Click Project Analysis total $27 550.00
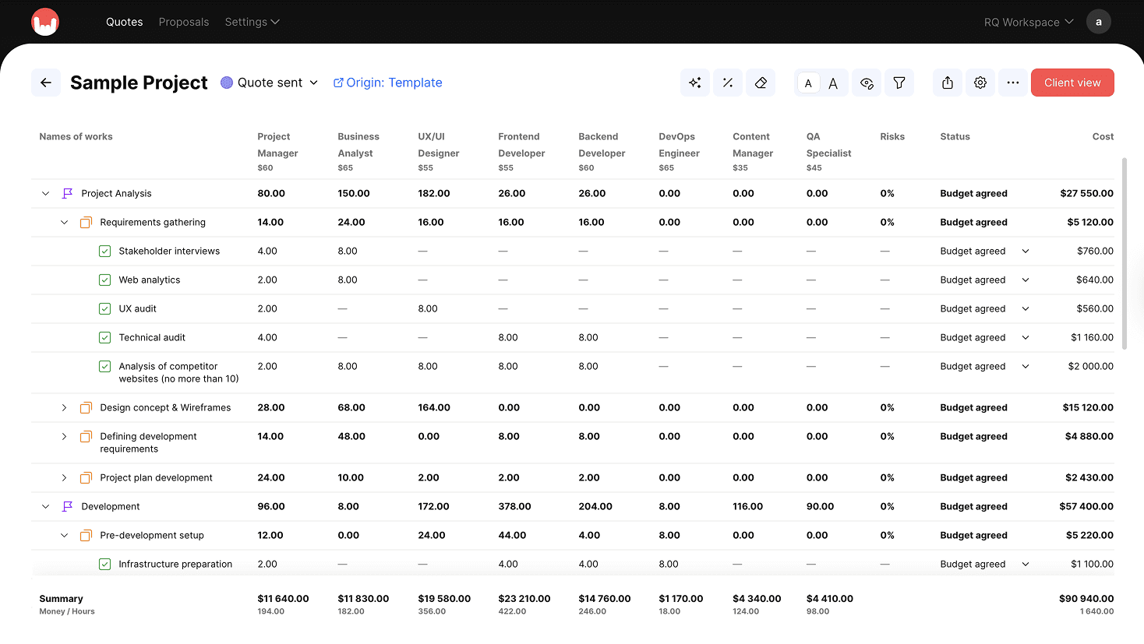Image resolution: width=1144 pixels, height=644 pixels. click(x=1086, y=193)
